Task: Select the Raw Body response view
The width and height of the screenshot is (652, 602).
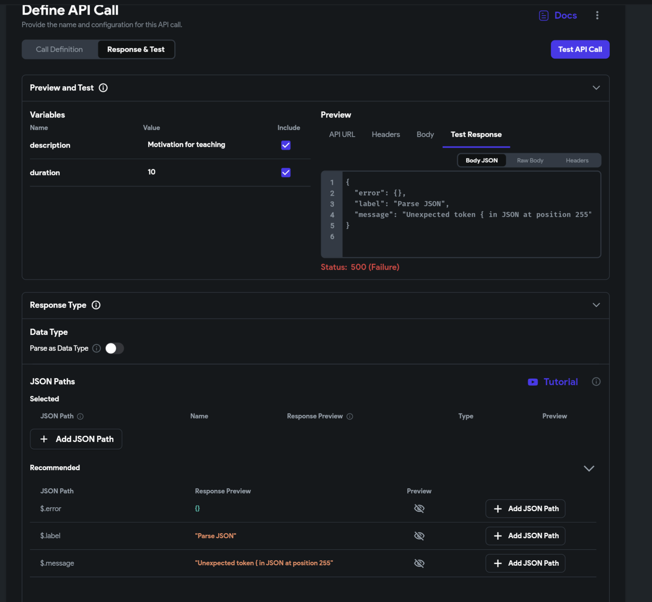Action: coord(530,160)
